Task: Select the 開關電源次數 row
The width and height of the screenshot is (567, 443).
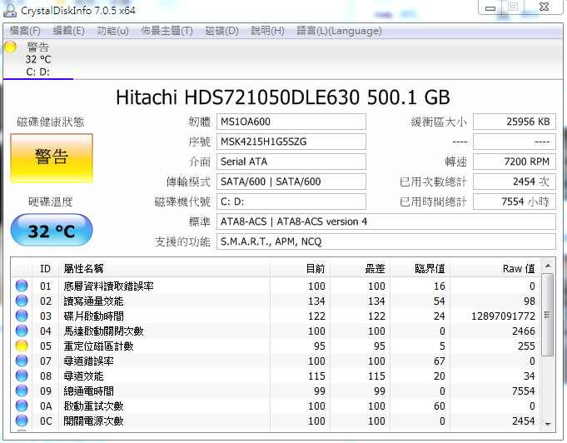Action: [276, 421]
